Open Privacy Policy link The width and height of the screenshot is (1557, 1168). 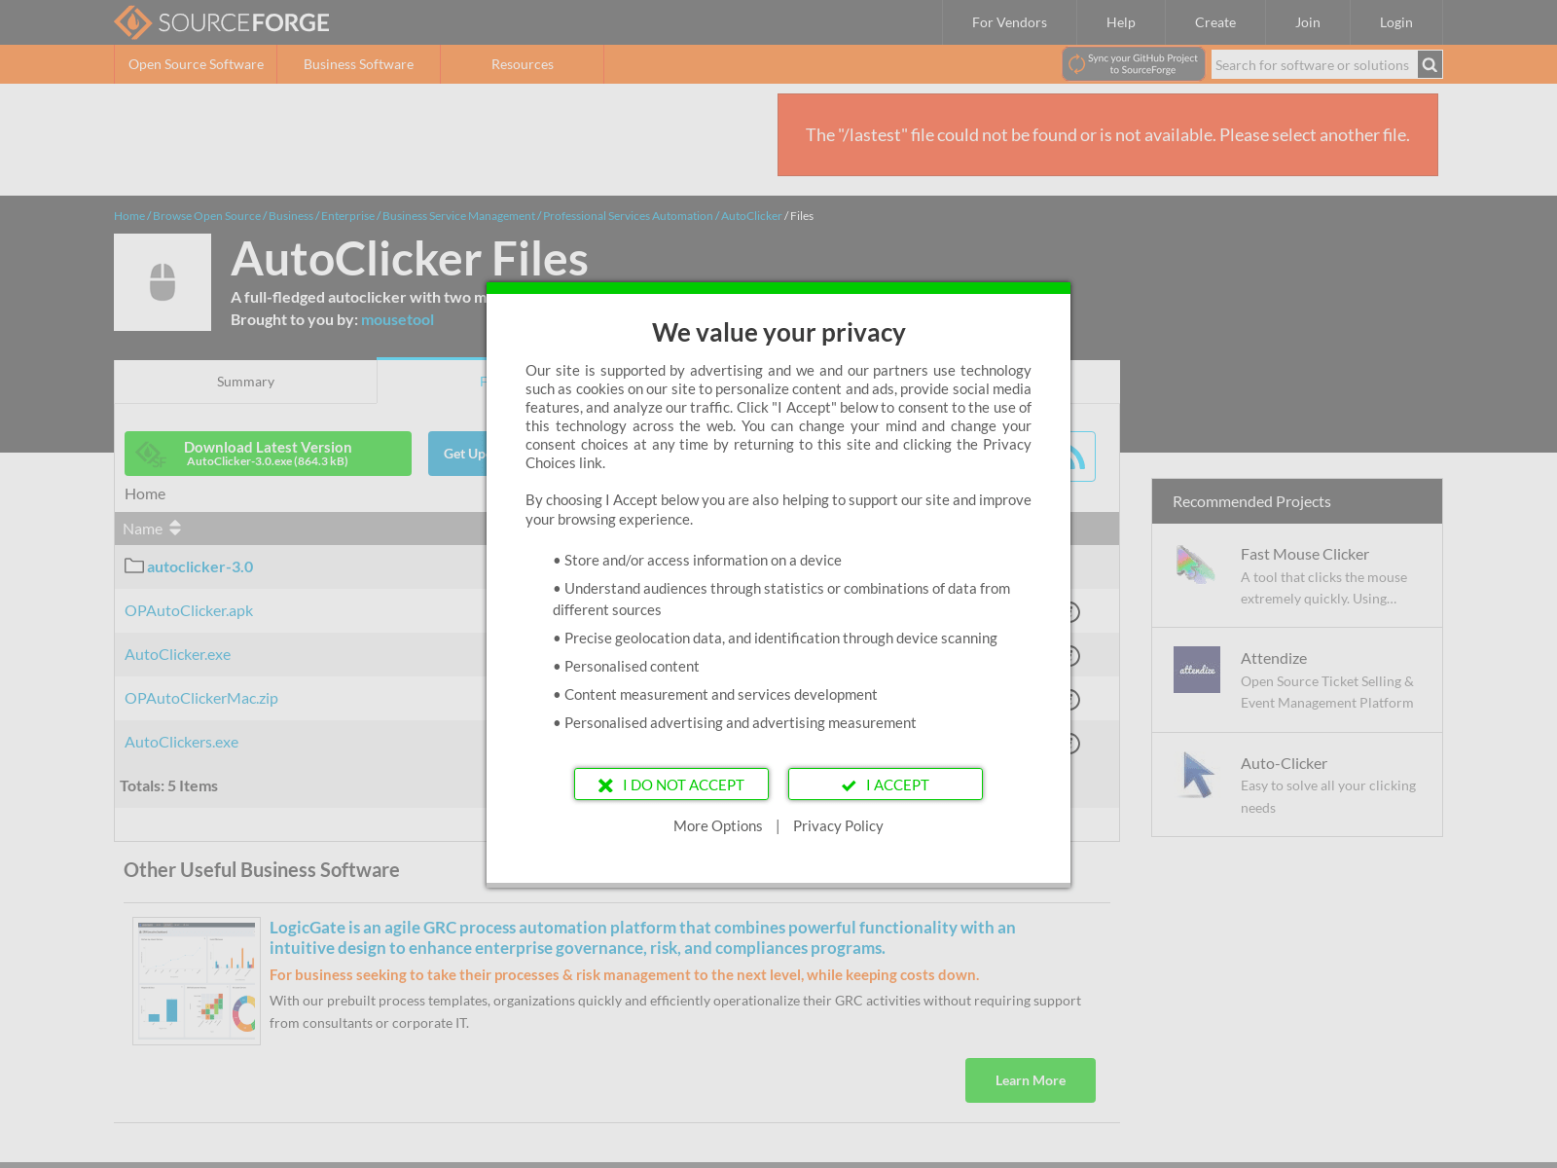[838, 825]
